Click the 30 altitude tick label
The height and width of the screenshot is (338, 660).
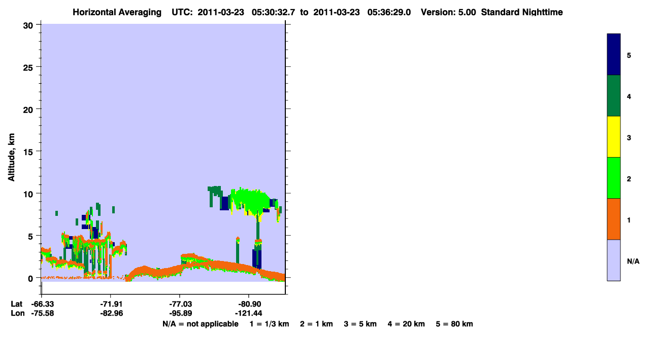tap(28, 25)
